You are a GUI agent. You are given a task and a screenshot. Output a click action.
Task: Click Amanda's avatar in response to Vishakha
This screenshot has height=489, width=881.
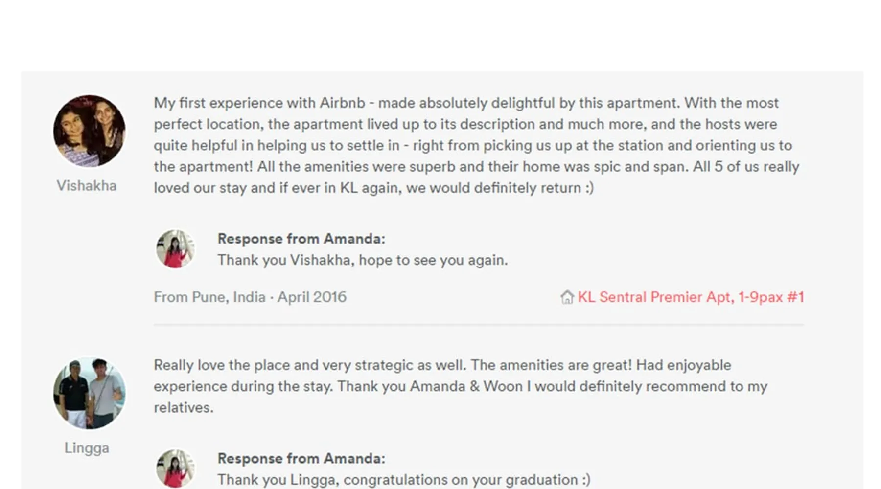[175, 249]
